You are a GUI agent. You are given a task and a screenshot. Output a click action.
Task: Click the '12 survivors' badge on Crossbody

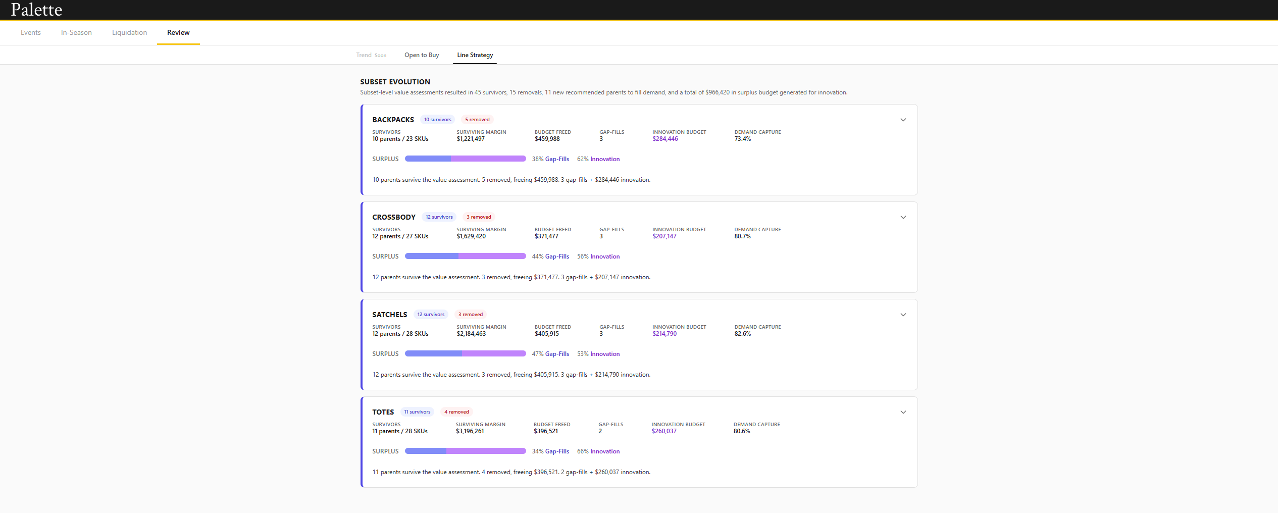pos(439,217)
